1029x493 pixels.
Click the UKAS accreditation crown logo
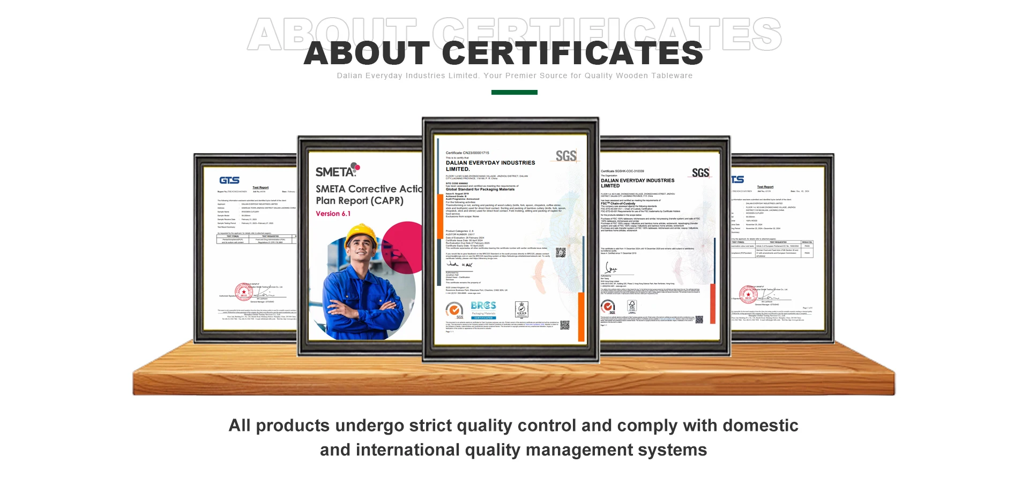(521, 309)
